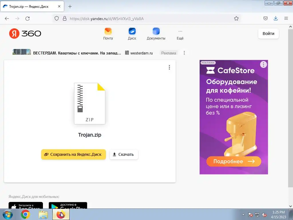
Task: Bookmark this page with the star icon
Action: point(236,18)
